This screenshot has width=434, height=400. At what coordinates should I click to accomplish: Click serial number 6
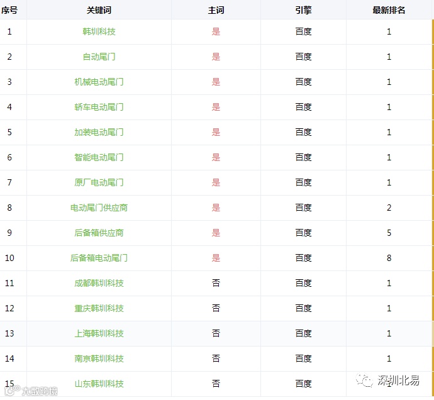[9, 157]
